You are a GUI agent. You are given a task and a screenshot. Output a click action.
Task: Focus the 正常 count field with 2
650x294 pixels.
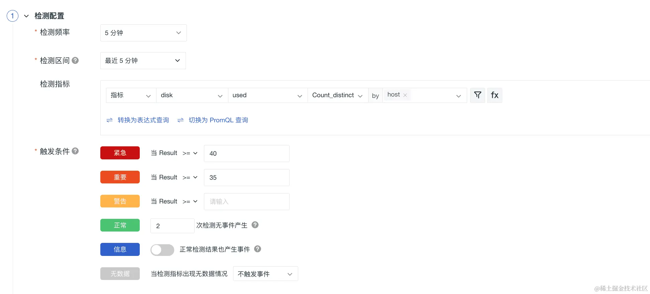[172, 226]
